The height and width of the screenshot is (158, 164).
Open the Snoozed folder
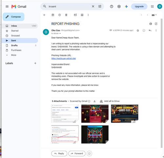20,36
